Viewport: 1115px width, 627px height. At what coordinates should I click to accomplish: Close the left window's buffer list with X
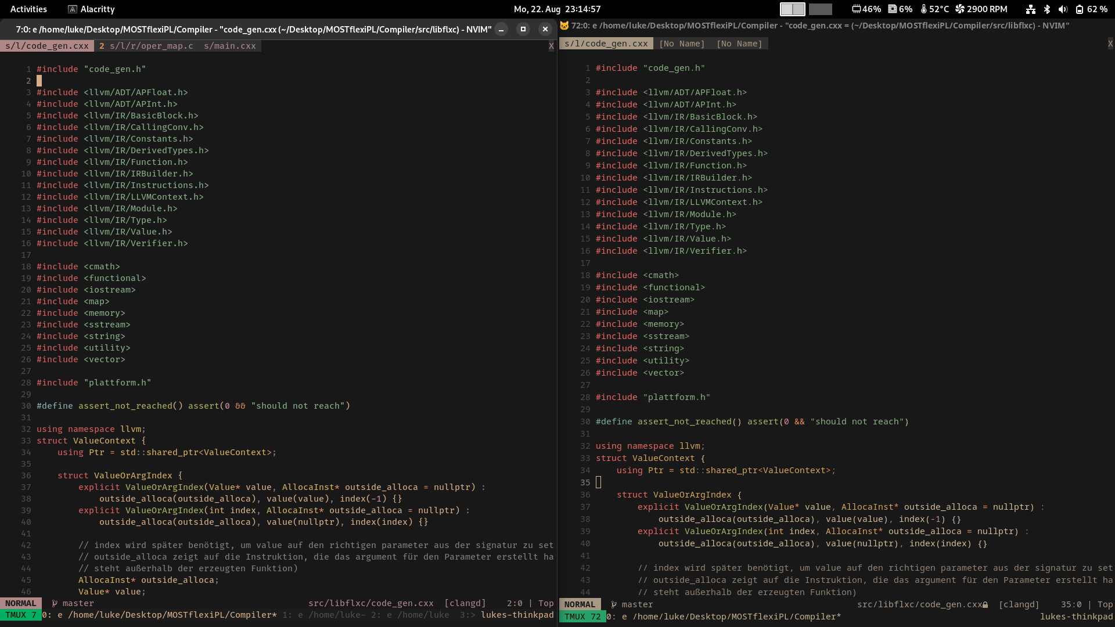pyautogui.click(x=551, y=46)
